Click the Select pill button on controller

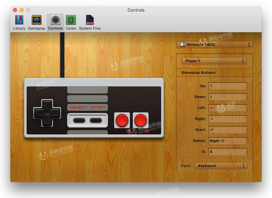(x=79, y=120)
